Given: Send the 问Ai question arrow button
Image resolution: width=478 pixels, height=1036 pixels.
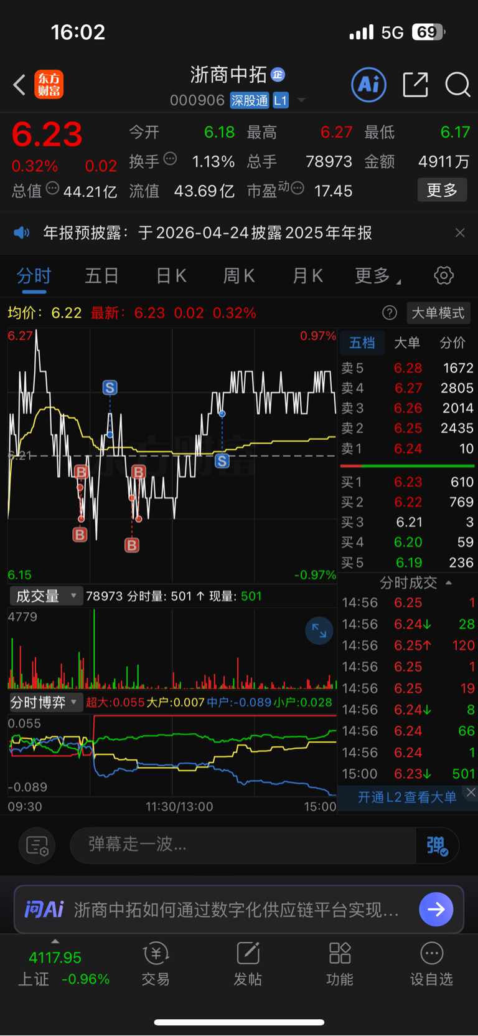Looking at the screenshot, I should (436, 910).
